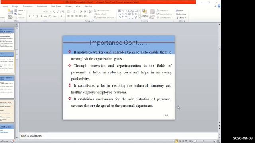Decrease font size with small A icon
The width and height of the screenshot is (255, 143).
pos(58,12)
